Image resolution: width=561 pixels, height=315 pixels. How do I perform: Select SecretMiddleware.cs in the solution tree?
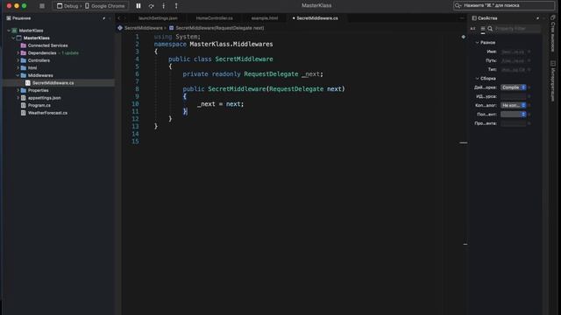point(53,83)
